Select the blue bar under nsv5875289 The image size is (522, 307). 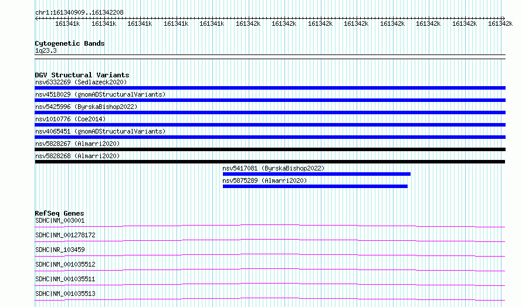[x=315, y=186]
